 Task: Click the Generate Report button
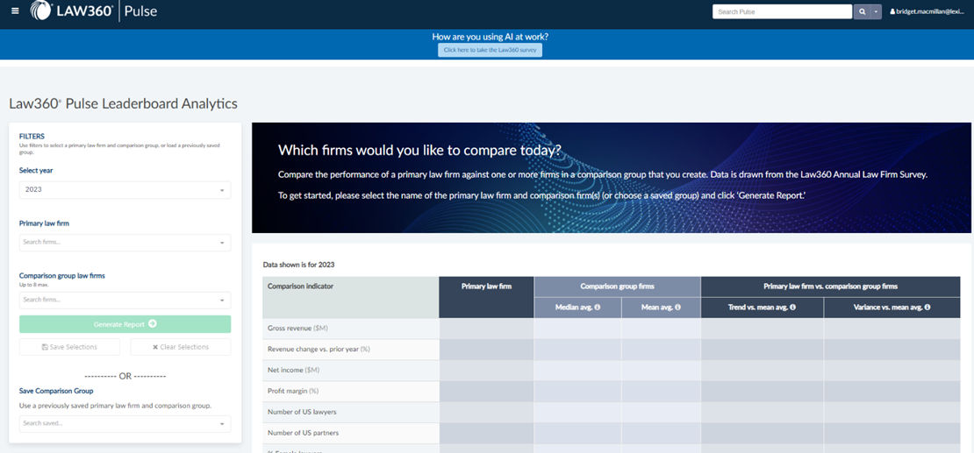(125, 324)
